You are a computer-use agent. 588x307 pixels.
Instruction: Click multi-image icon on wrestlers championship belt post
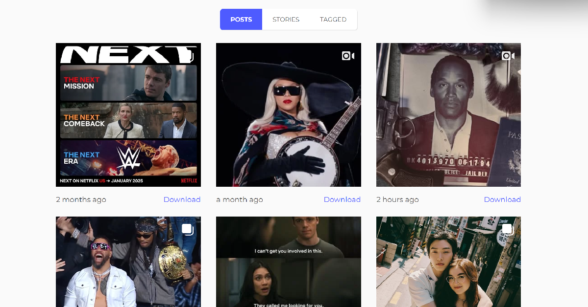point(188,229)
